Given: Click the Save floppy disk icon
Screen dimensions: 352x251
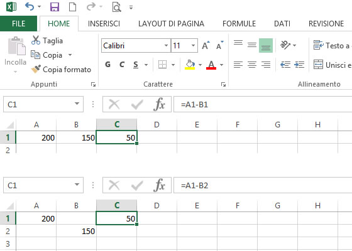Looking at the screenshot, I should (55, 7).
